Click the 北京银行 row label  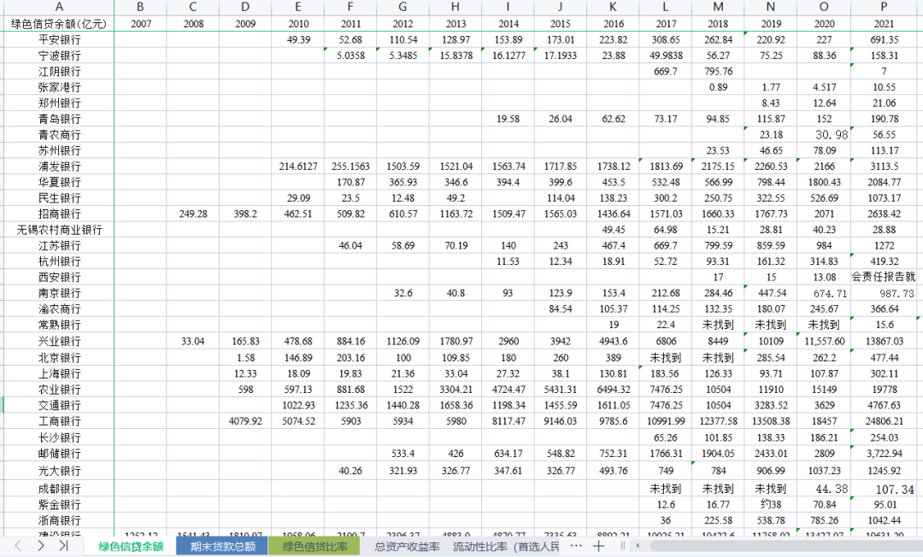tap(59, 358)
